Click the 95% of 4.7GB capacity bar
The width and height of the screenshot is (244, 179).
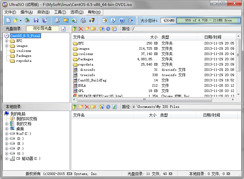tap(209, 21)
